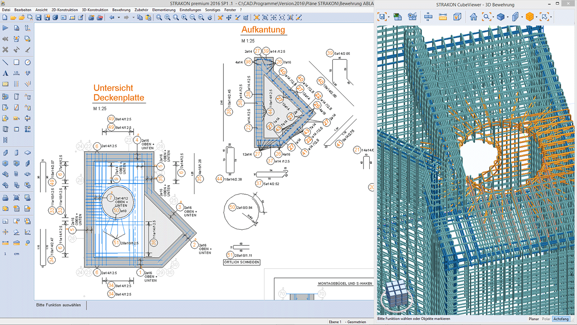The width and height of the screenshot is (577, 325).
Task: Select the line drawing tool
Action: [x=5, y=62]
